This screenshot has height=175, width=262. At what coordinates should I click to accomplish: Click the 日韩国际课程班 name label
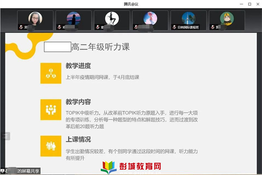pos(188,27)
